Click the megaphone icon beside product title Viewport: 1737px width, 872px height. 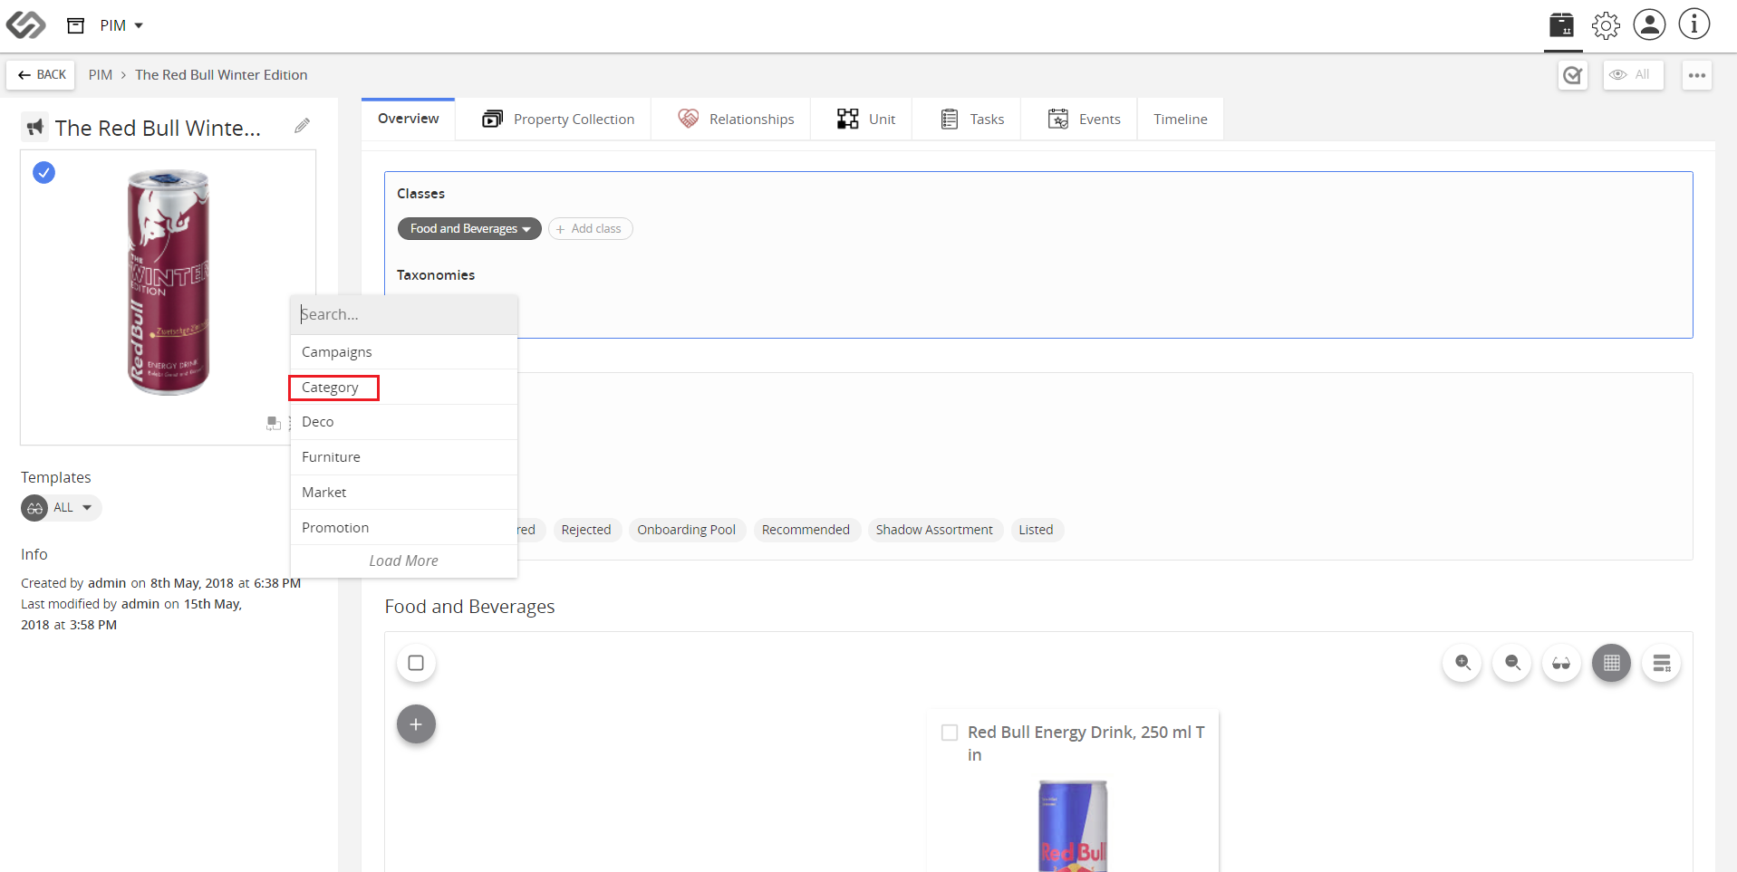point(35,128)
